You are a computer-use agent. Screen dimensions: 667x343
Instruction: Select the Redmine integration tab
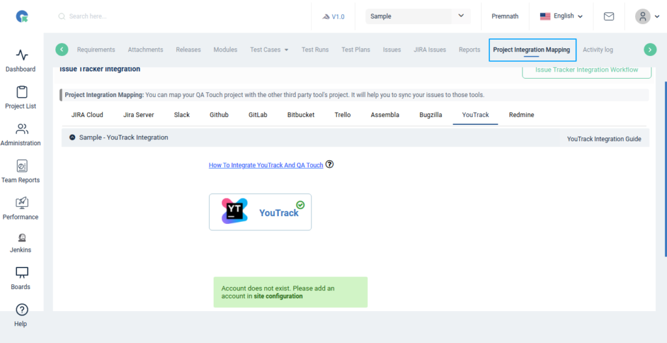point(521,115)
